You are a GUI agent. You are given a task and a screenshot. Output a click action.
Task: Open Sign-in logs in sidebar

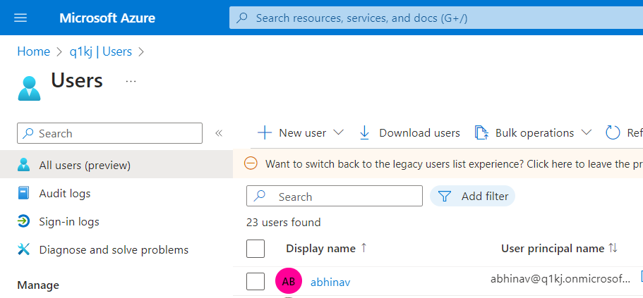tap(69, 222)
